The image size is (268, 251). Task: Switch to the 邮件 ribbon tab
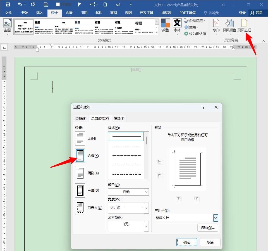pos(98,13)
